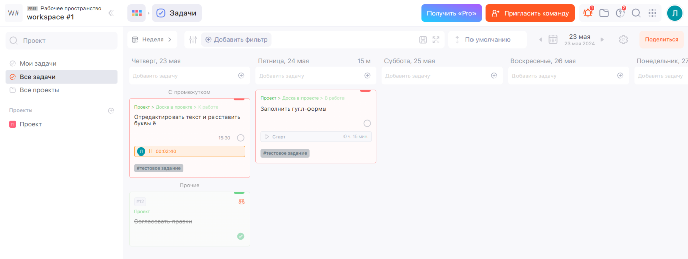Click С промежутком group label
688x259 pixels.
pyautogui.click(x=189, y=92)
